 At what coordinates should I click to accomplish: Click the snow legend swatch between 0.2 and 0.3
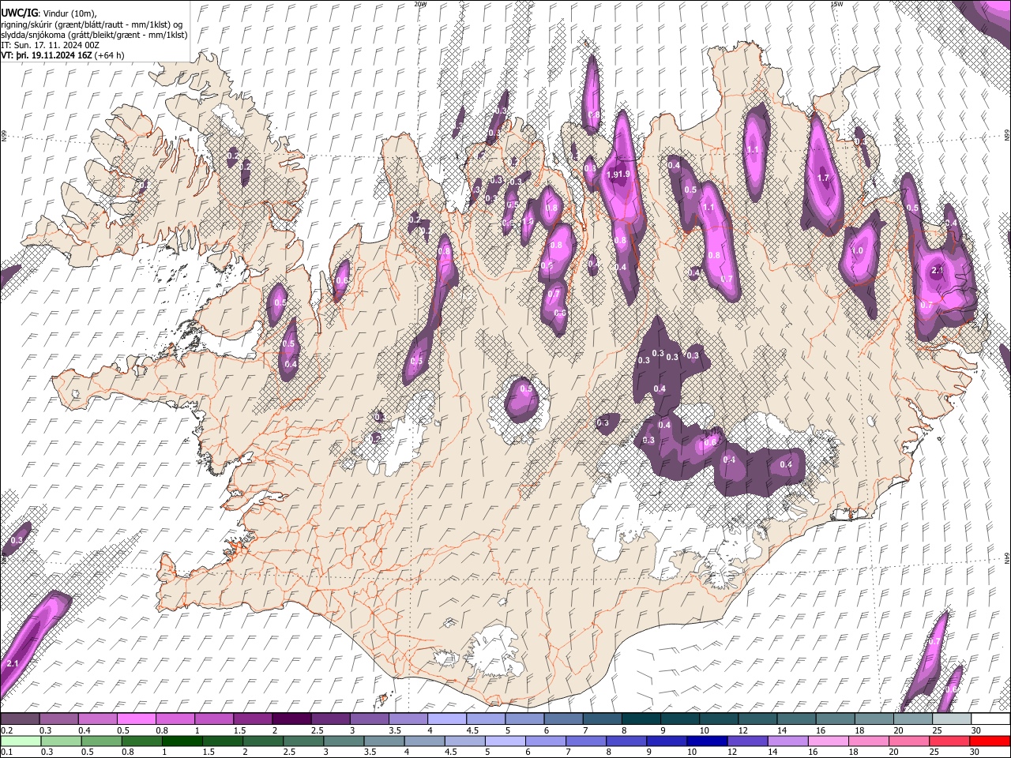pyautogui.click(x=20, y=719)
